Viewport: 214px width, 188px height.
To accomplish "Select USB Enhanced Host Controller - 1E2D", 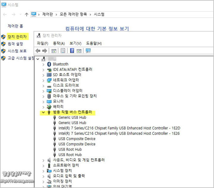I will 119,128.
